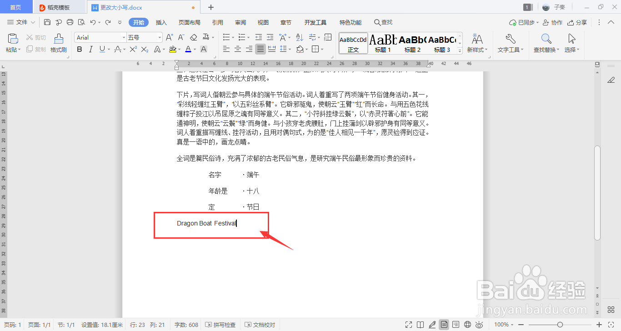The image size is (621, 331).
Task: Click the zoom in plus button
Action: pos(599,325)
